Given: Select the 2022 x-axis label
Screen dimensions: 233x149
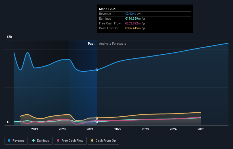Looking at the screenshot, I should (118, 129).
